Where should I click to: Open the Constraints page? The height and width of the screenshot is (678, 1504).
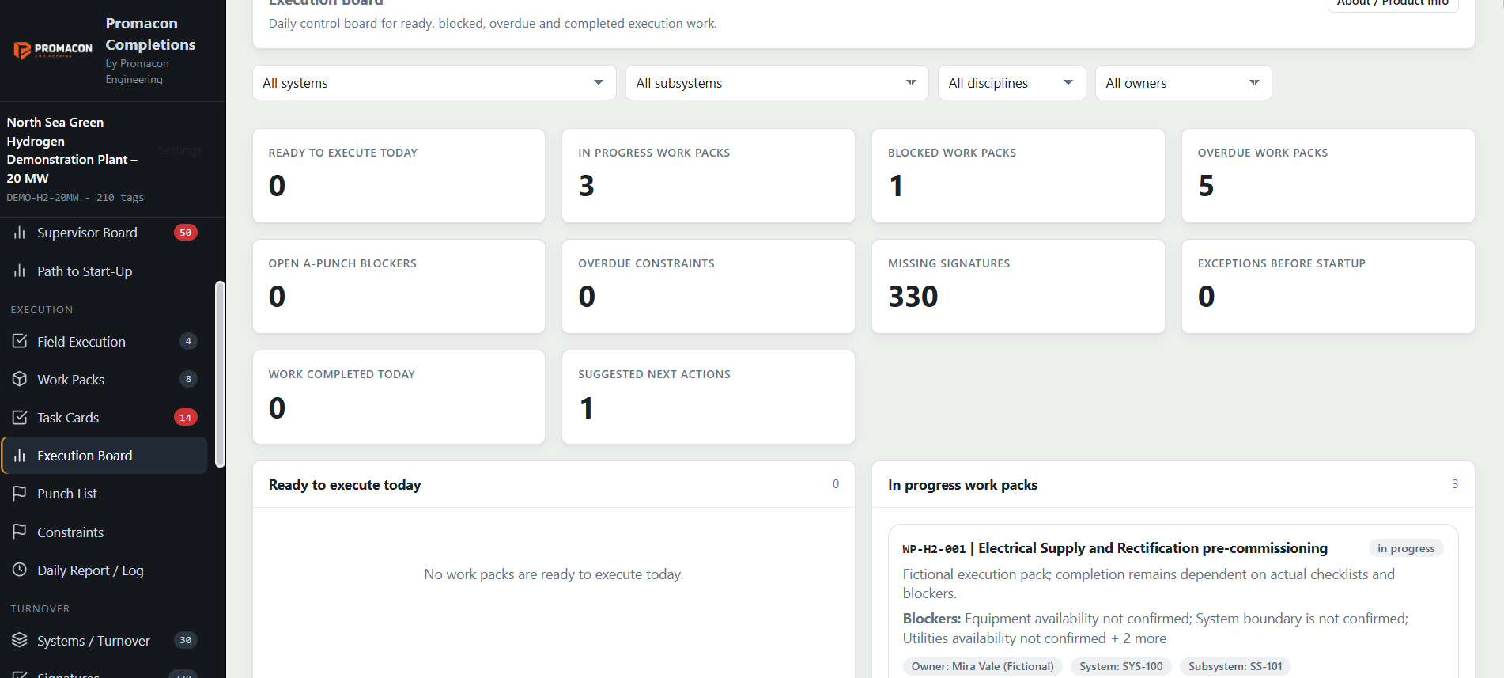[x=104, y=532]
